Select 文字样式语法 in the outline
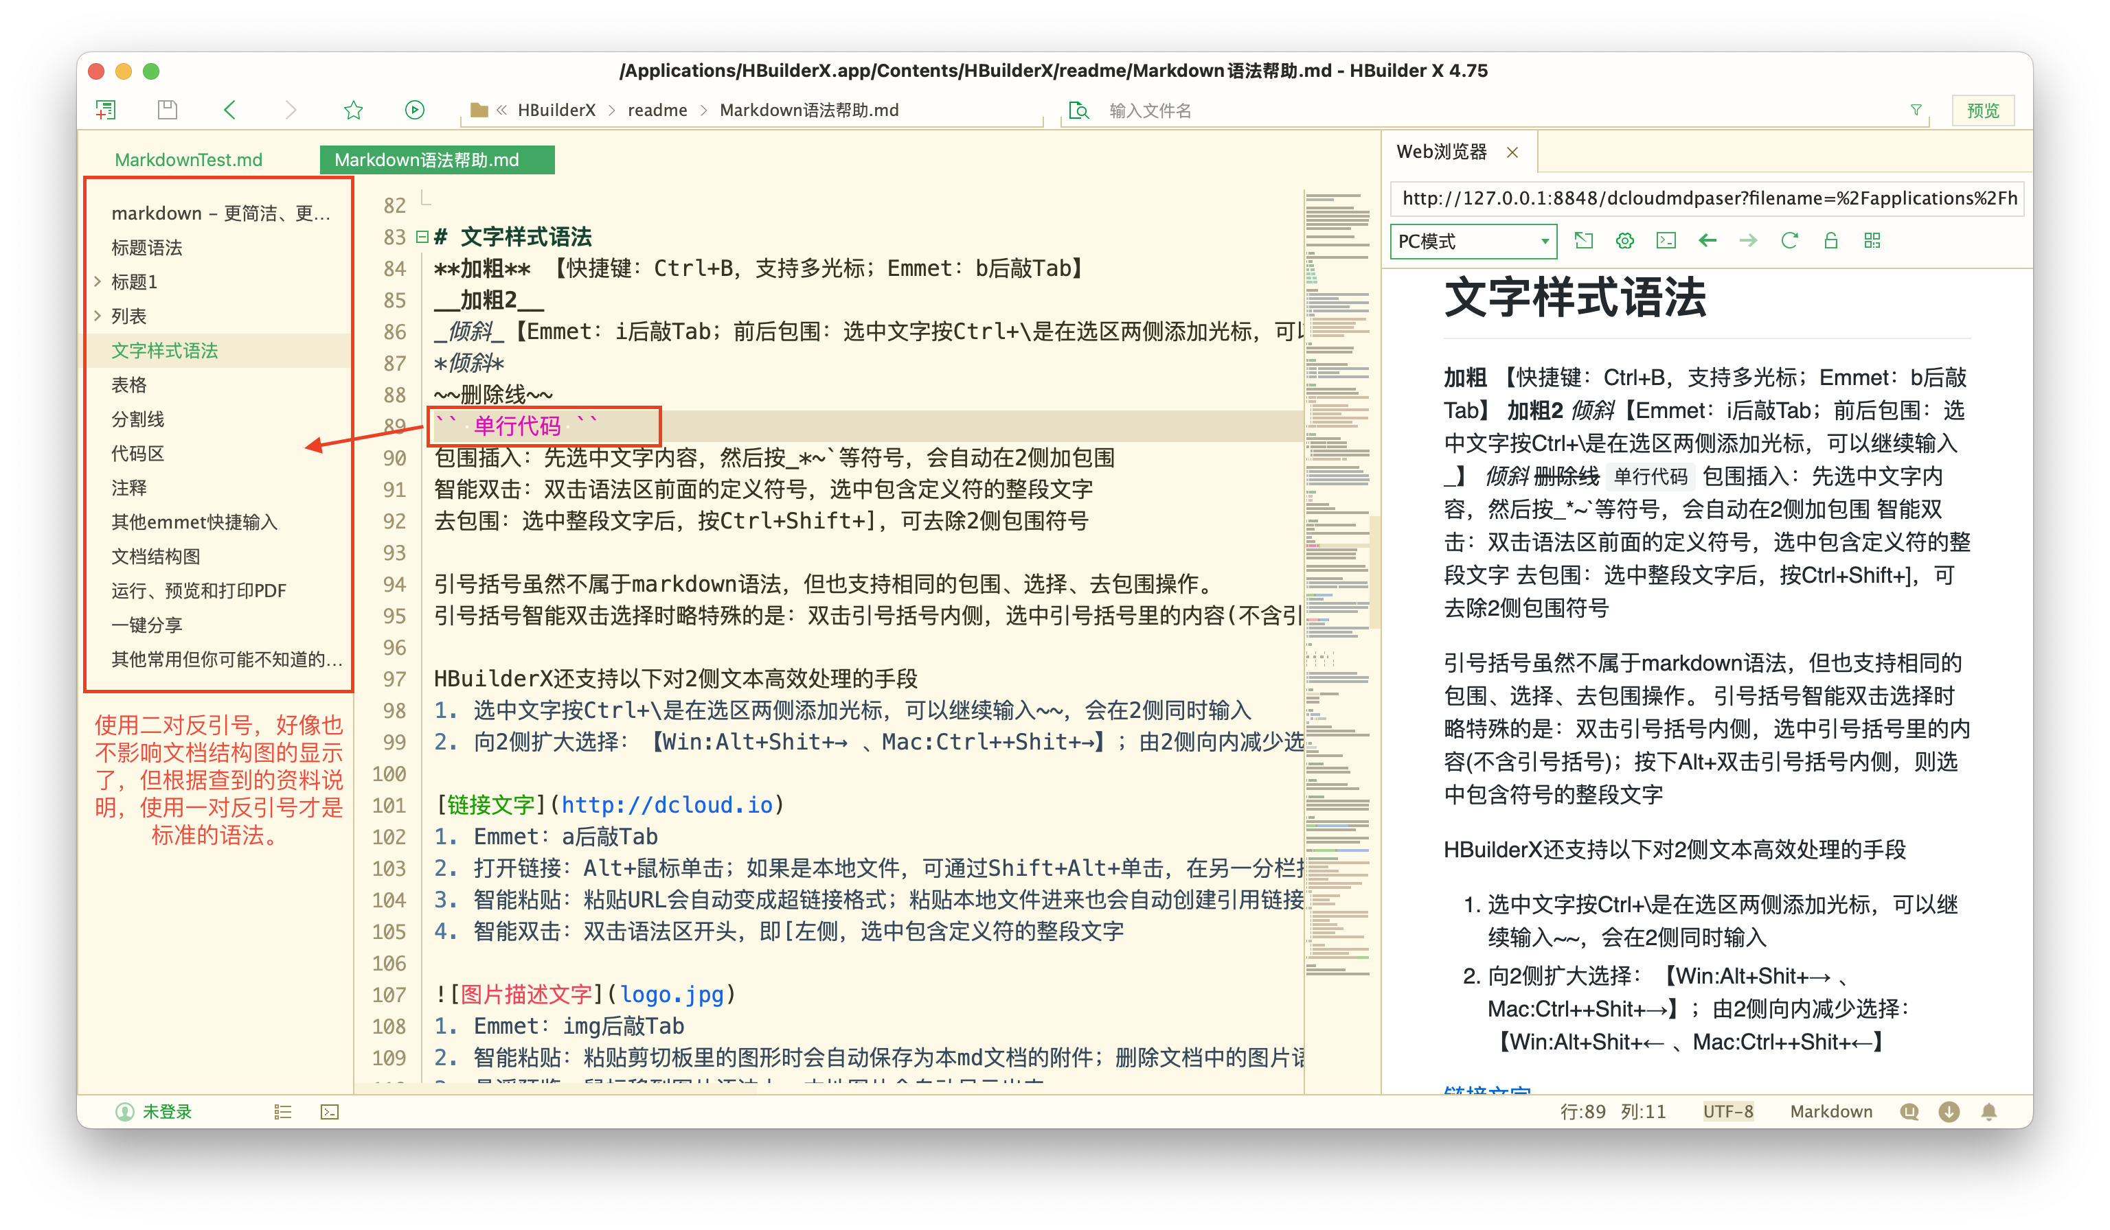 164,351
